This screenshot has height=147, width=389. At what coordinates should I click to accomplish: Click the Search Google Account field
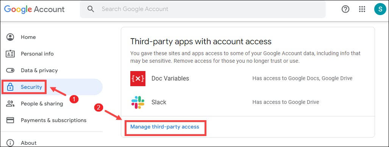tap(203, 9)
